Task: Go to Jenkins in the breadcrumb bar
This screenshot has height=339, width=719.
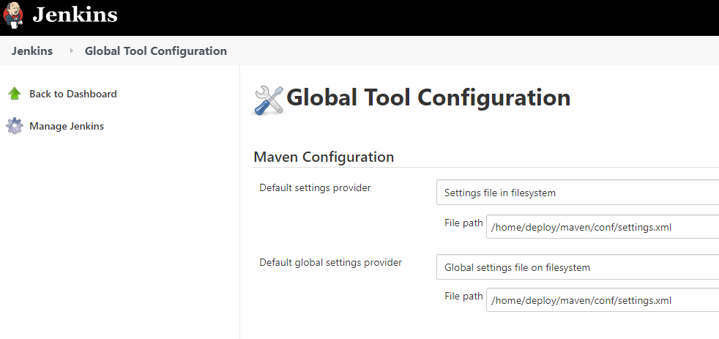Action: tap(32, 51)
